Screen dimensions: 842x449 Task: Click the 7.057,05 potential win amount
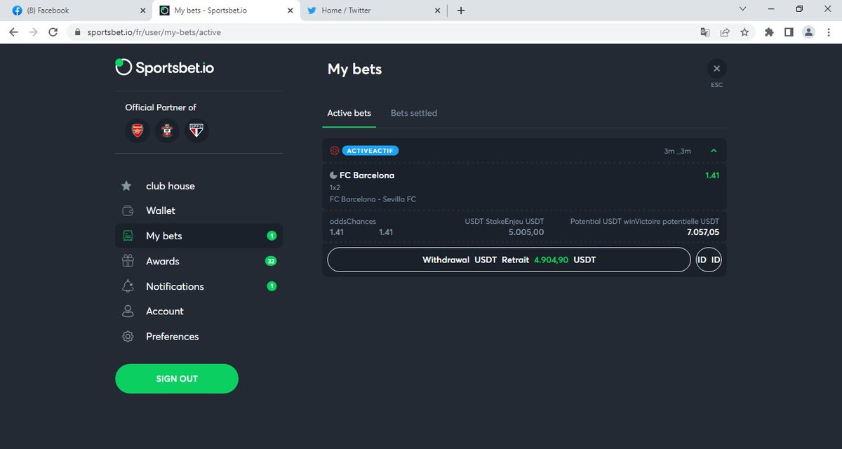click(x=703, y=232)
